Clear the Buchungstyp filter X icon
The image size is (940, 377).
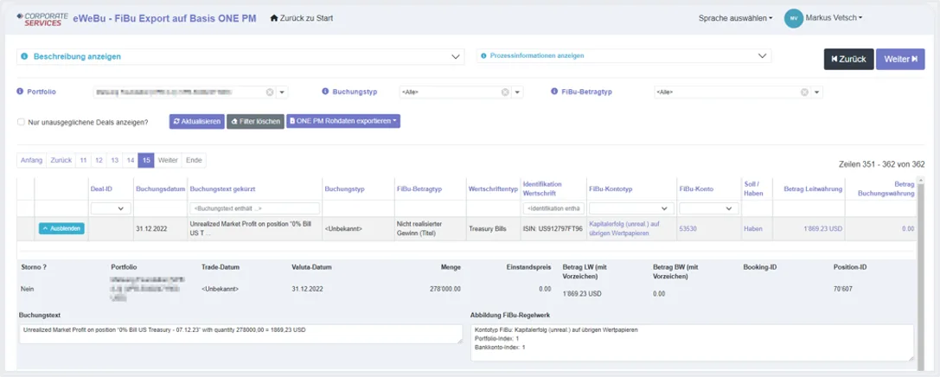506,93
